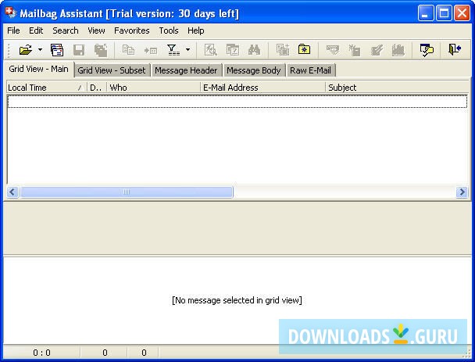Click the horizontal scrollbar thumb
The height and width of the screenshot is (362, 475).
click(x=127, y=192)
